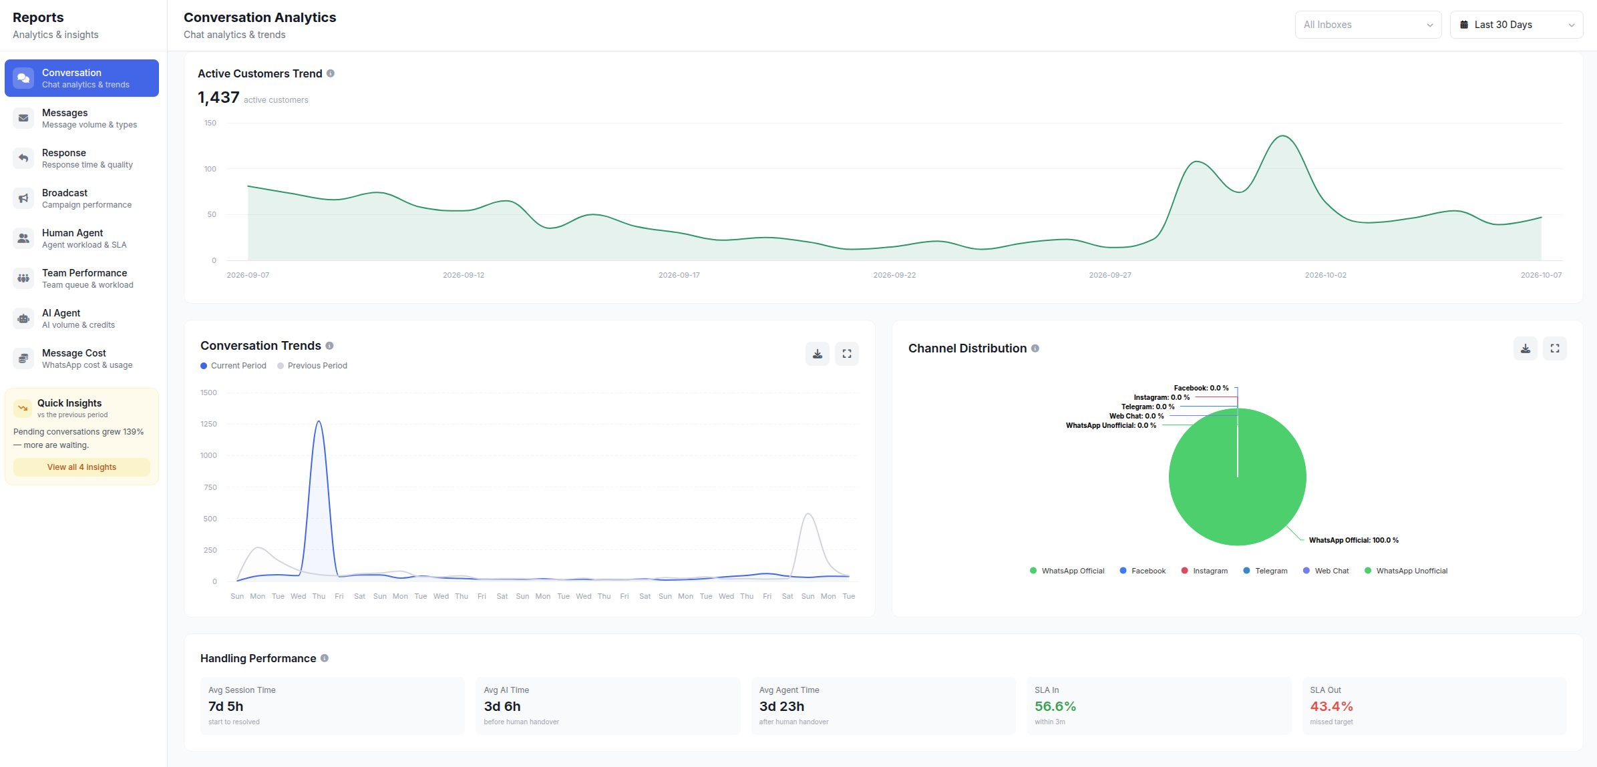Viewport: 1597px width, 767px height.
Task: Open the Broadcast report section
Action: click(x=81, y=198)
